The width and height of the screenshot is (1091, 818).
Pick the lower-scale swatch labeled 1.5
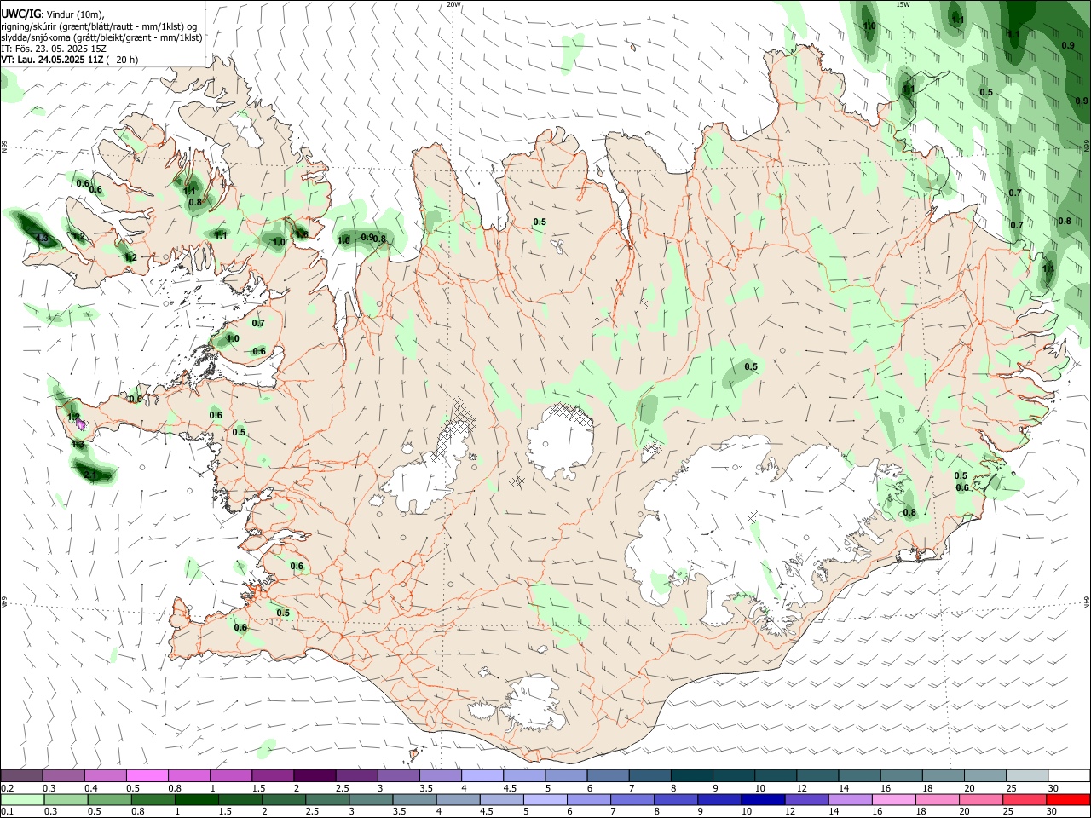click(240, 799)
